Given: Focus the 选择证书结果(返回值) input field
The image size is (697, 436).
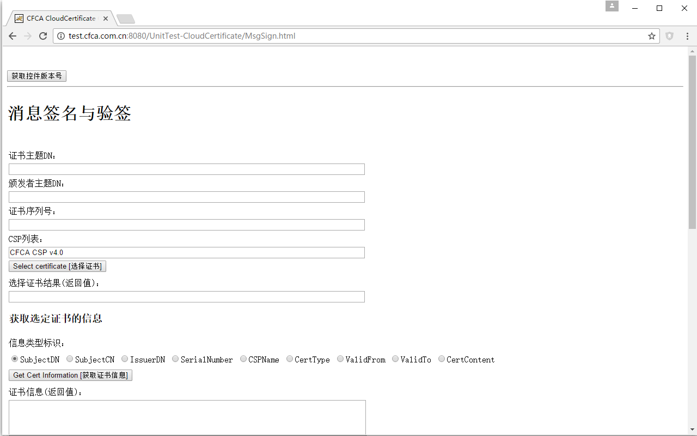Looking at the screenshot, I should pos(187,296).
